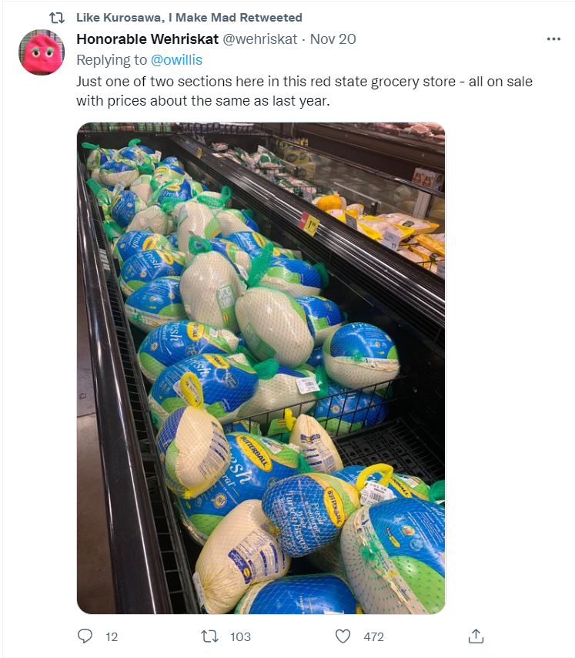View the 12 replies count
Image resolution: width=575 pixels, height=658 pixels.
pos(112,637)
